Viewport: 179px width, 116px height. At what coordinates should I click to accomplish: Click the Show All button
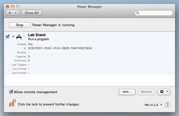tap(32, 13)
